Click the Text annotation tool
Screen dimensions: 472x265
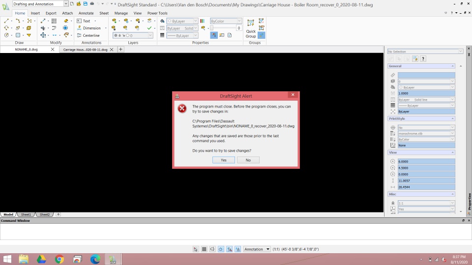click(x=84, y=21)
